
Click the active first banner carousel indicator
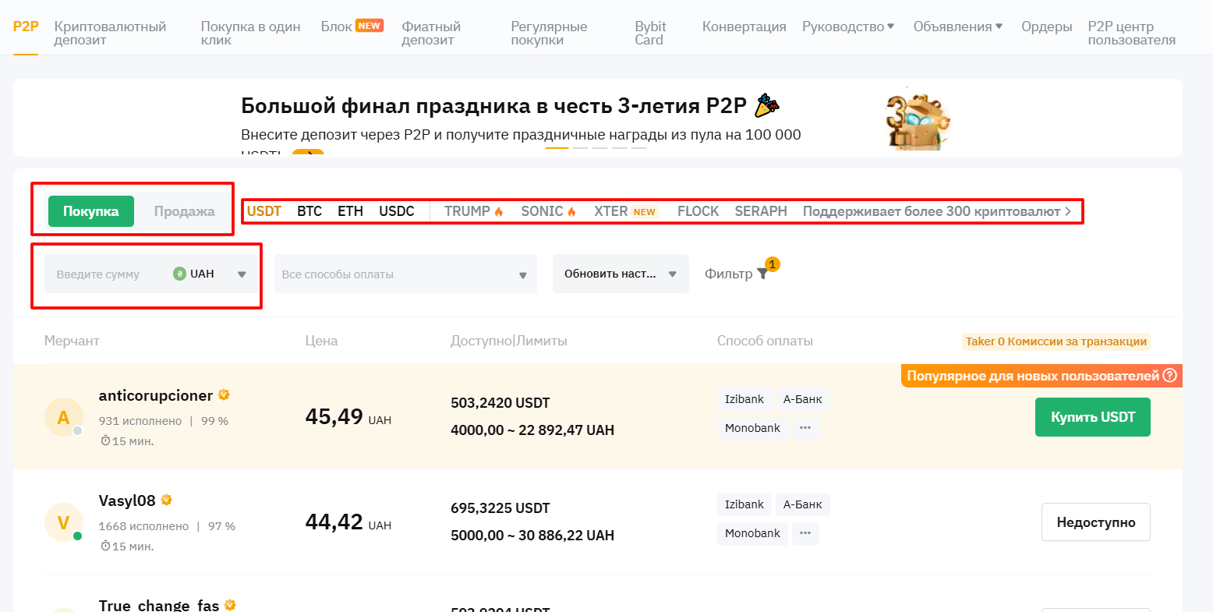coord(557,147)
